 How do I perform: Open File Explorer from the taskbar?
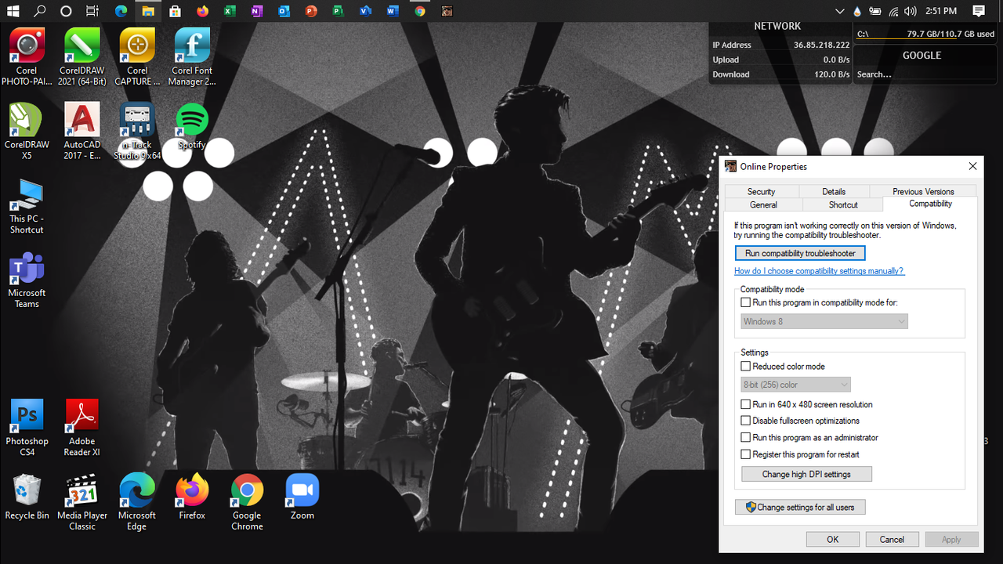tap(147, 11)
